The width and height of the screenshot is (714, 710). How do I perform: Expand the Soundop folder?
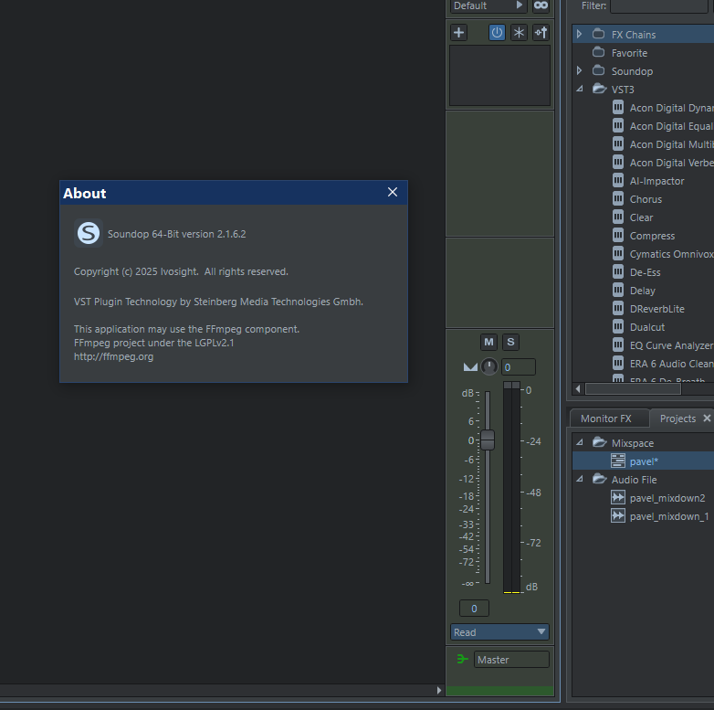[x=579, y=70]
